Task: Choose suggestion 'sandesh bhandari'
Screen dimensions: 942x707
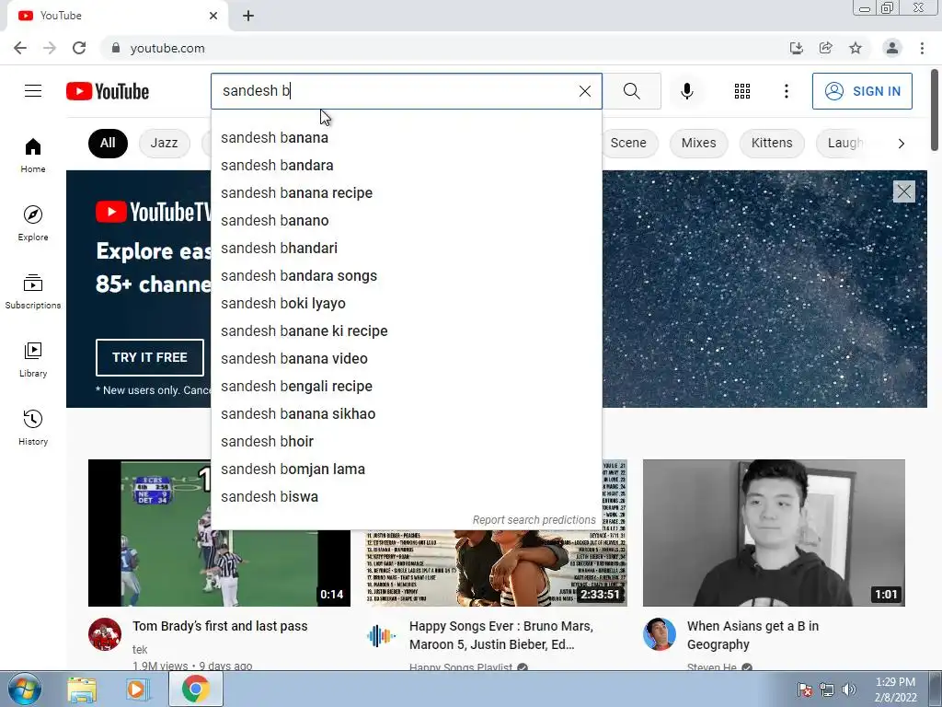Action: click(x=406, y=249)
